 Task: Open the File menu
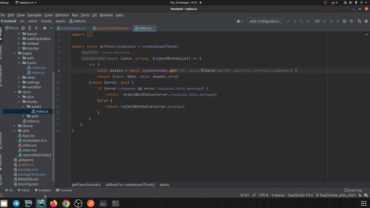(x=2, y=15)
